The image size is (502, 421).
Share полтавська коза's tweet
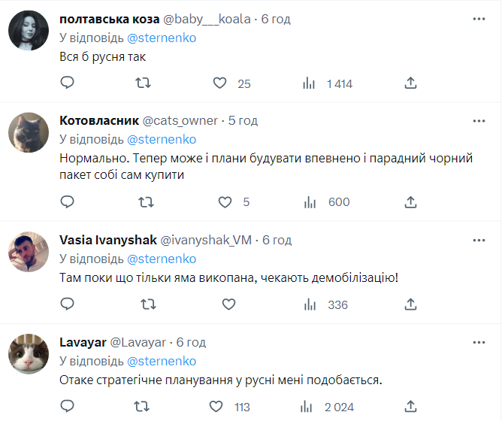click(x=410, y=83)
